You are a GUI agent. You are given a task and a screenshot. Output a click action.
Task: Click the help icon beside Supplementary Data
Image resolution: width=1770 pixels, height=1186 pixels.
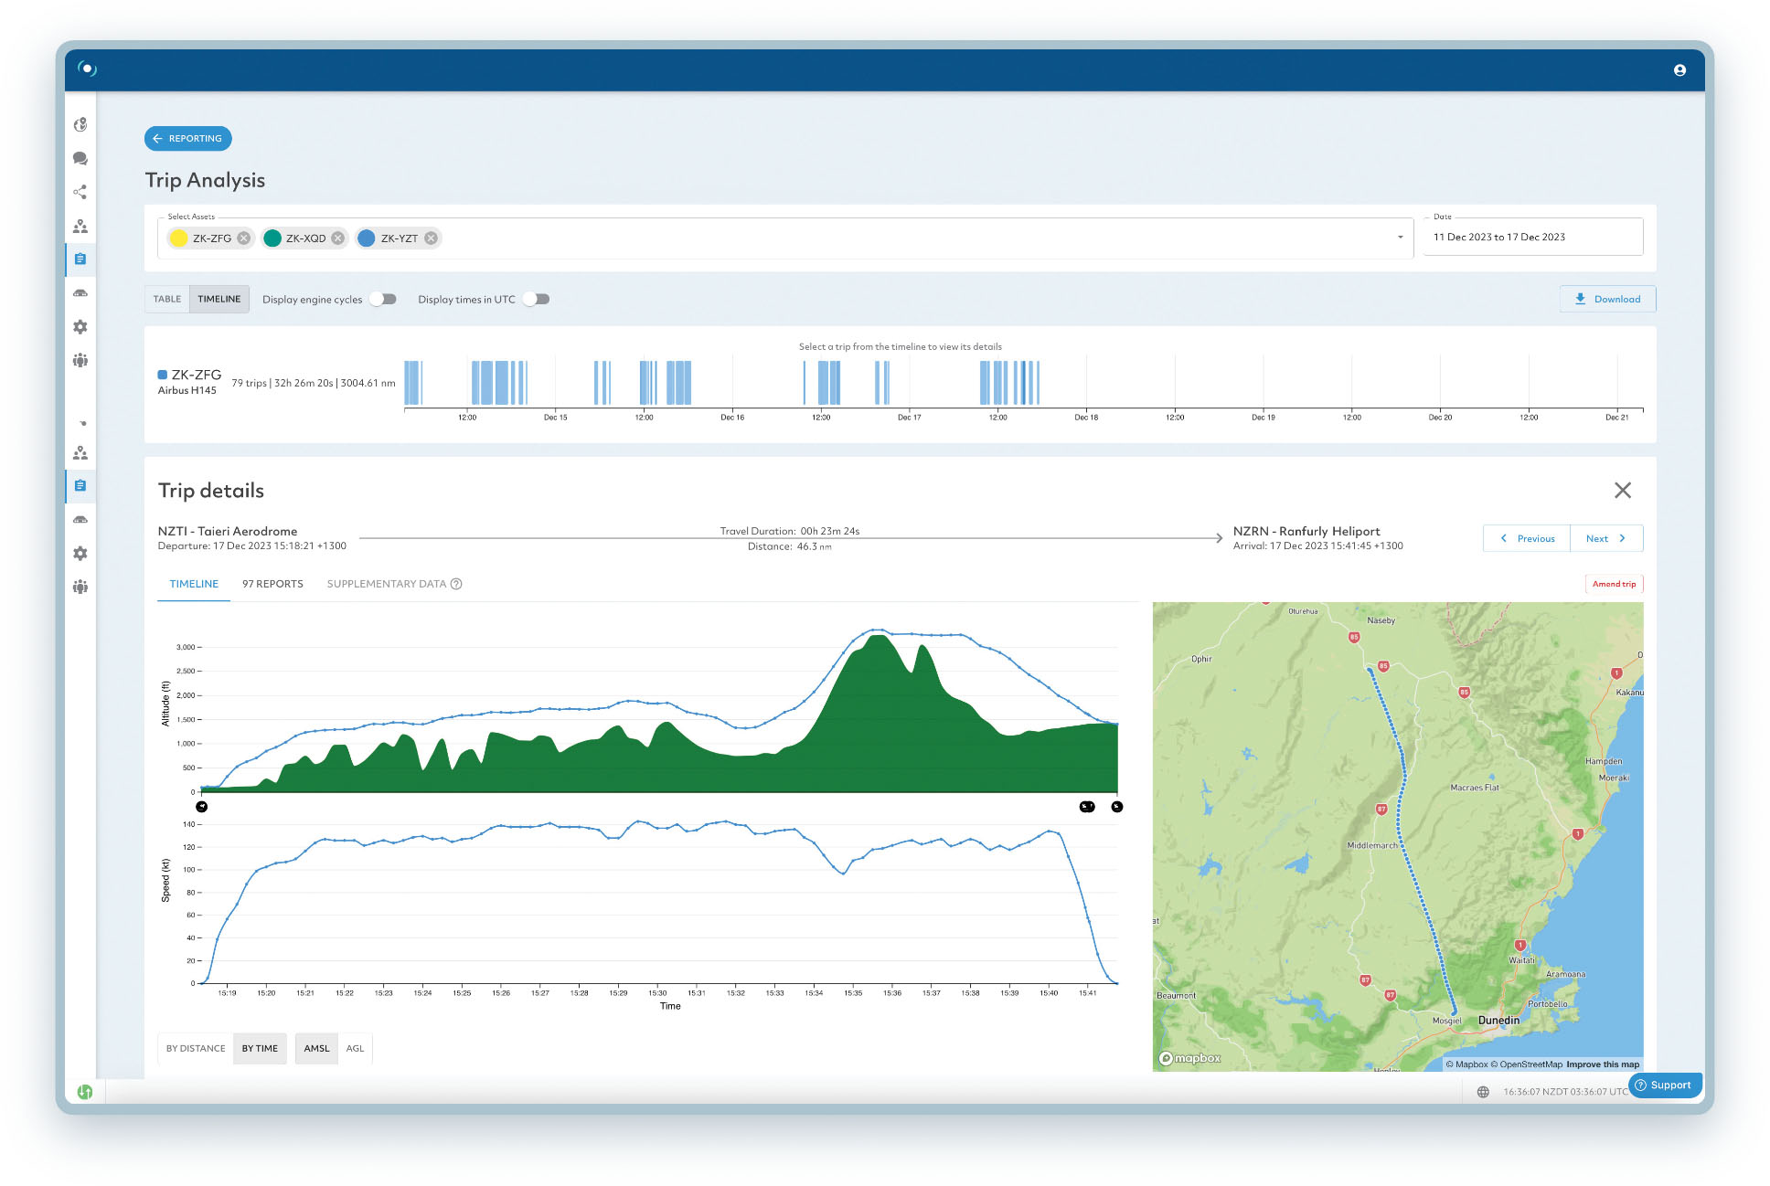(x=457, y=584)
